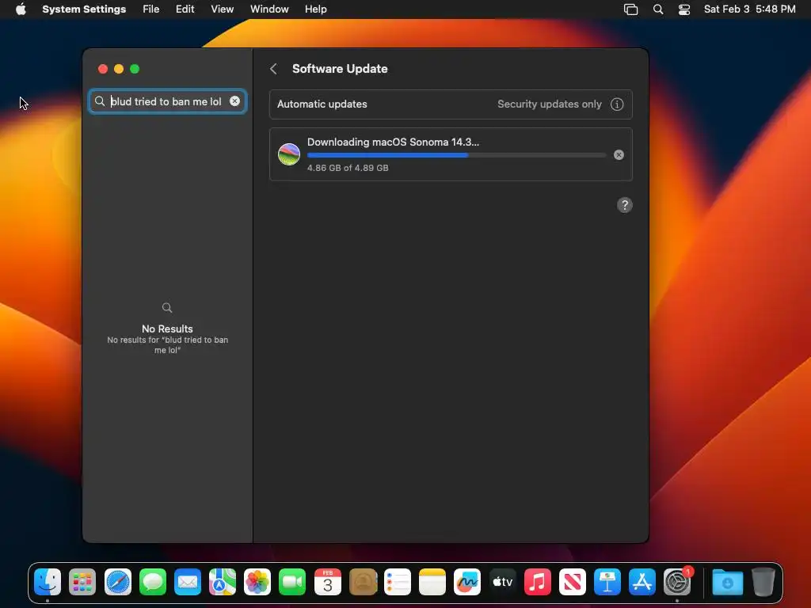
Task: Open Photos from the Dock
Action: pos(257,582)
